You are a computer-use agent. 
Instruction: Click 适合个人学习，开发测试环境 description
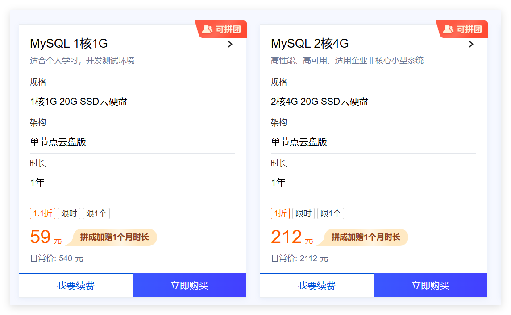[82, 61]
